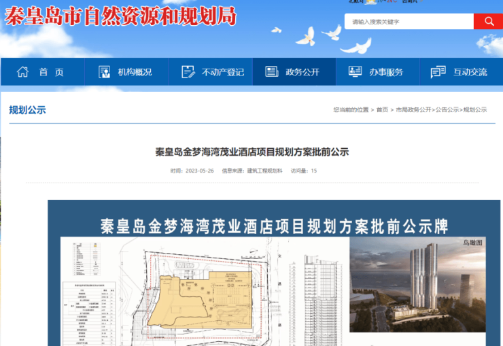
Task: Click the 规划公示 section heading
Action: 27,110
